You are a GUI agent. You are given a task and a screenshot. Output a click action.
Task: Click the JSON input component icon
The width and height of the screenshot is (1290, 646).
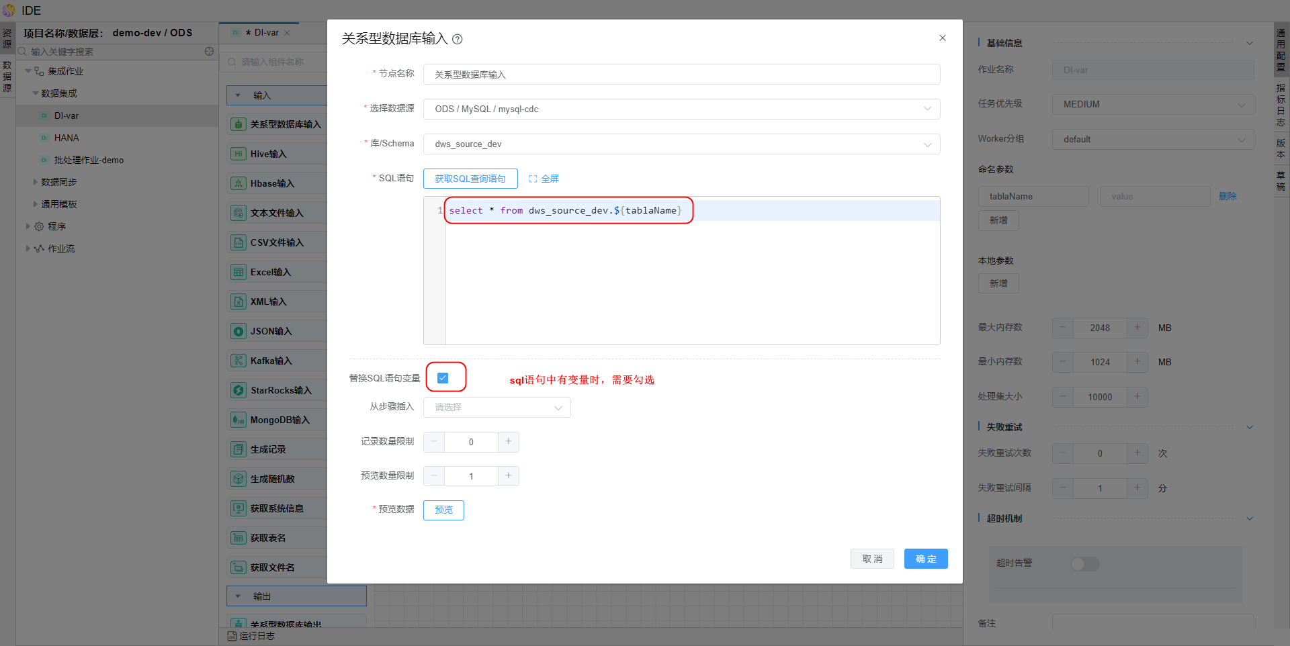click(x=239, y=331)
